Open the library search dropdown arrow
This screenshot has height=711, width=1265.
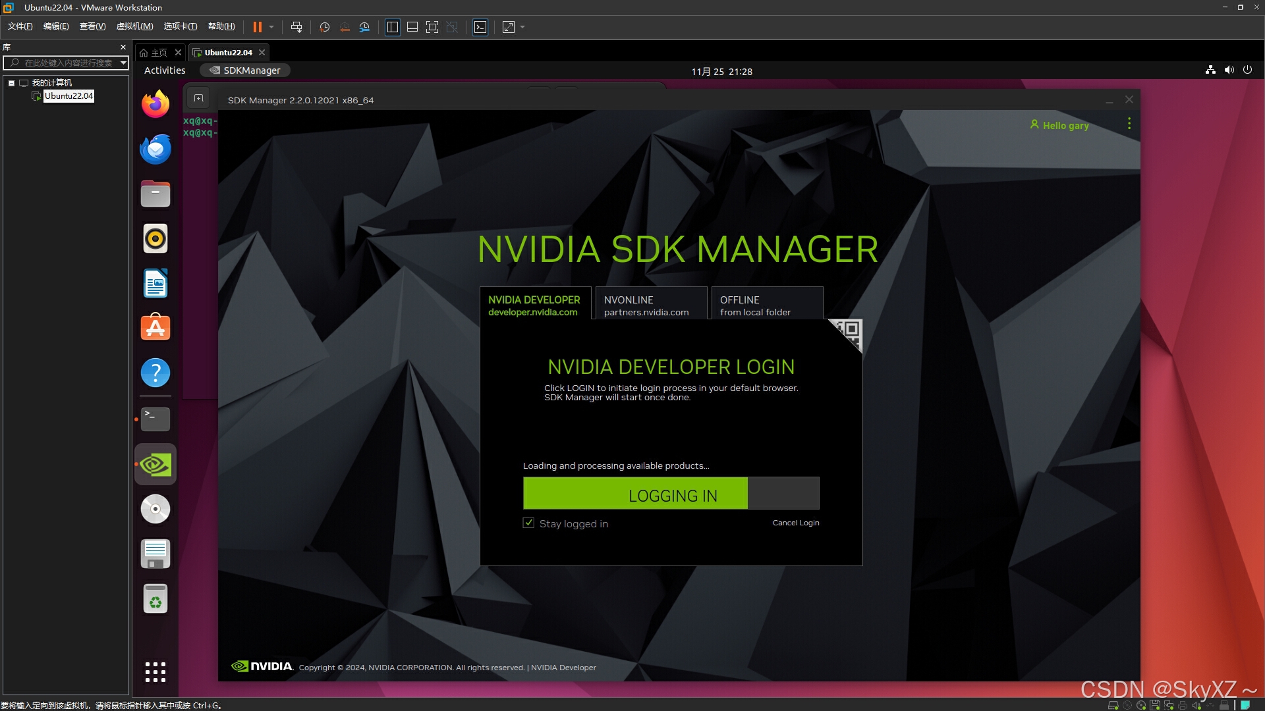[123, 63]
